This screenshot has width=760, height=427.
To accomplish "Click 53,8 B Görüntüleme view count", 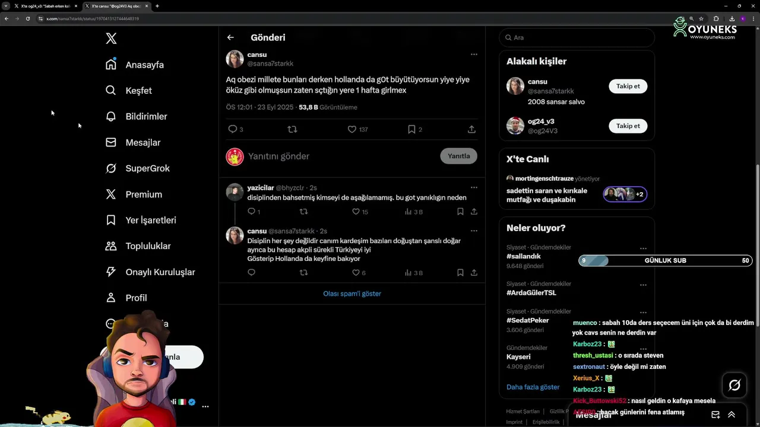I will point(328,107).
